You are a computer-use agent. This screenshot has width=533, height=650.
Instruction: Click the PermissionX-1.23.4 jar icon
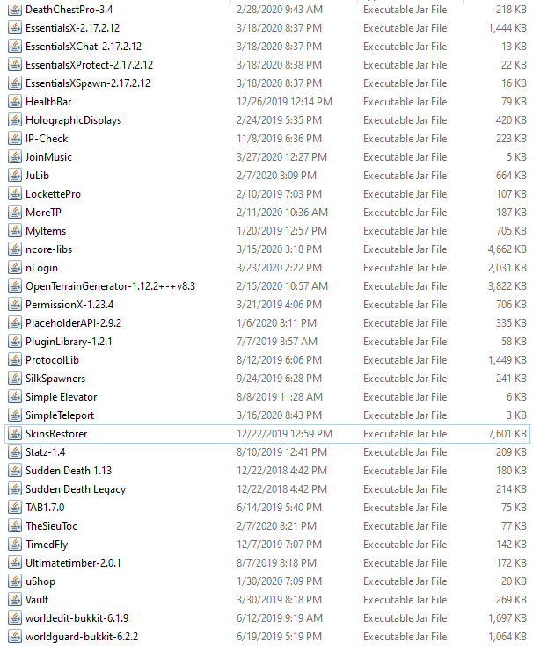tap(15, 305)
